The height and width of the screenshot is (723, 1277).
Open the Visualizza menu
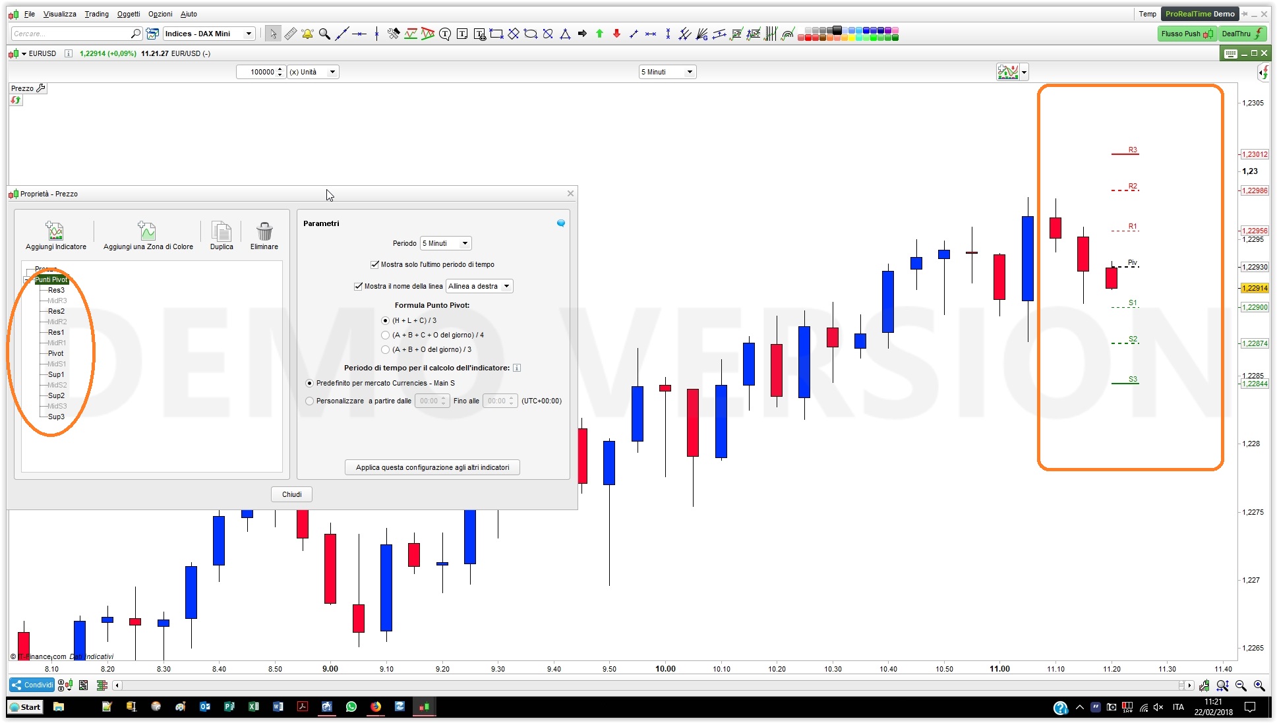coord(59,14)
